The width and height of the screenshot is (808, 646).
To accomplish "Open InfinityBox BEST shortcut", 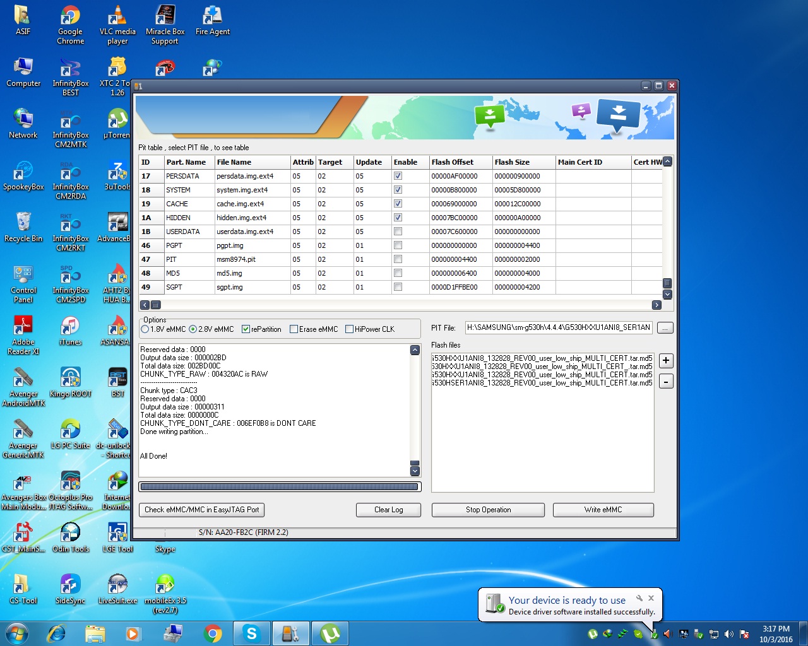I will coord(70,77).
